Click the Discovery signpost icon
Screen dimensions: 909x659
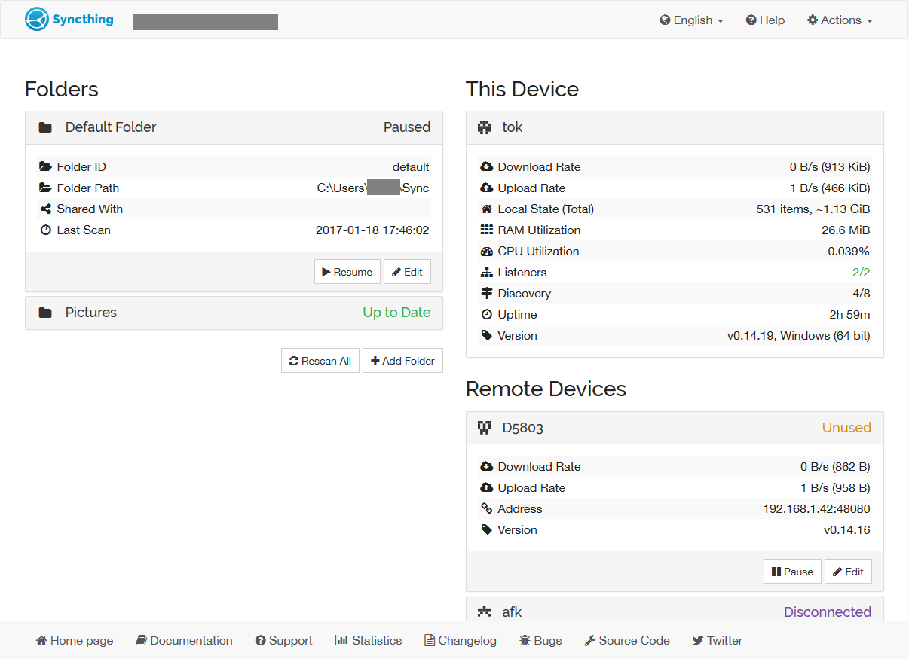point(487,294)
